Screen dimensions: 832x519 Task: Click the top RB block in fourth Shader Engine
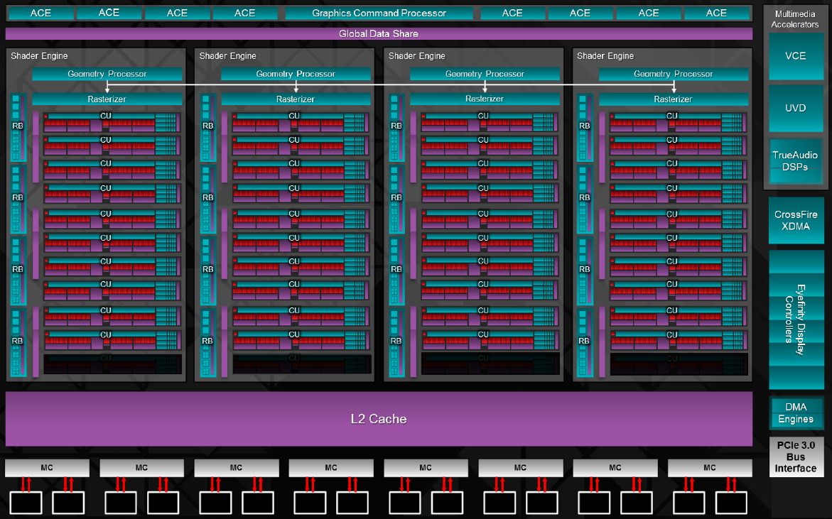click(x=585, y=127)
